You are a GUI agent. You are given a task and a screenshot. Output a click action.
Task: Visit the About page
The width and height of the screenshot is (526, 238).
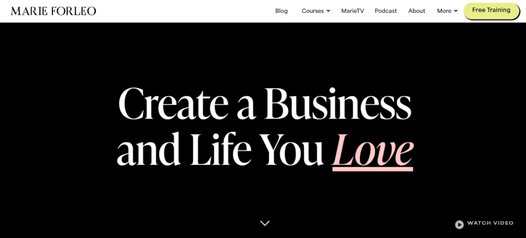coord(417,11)
